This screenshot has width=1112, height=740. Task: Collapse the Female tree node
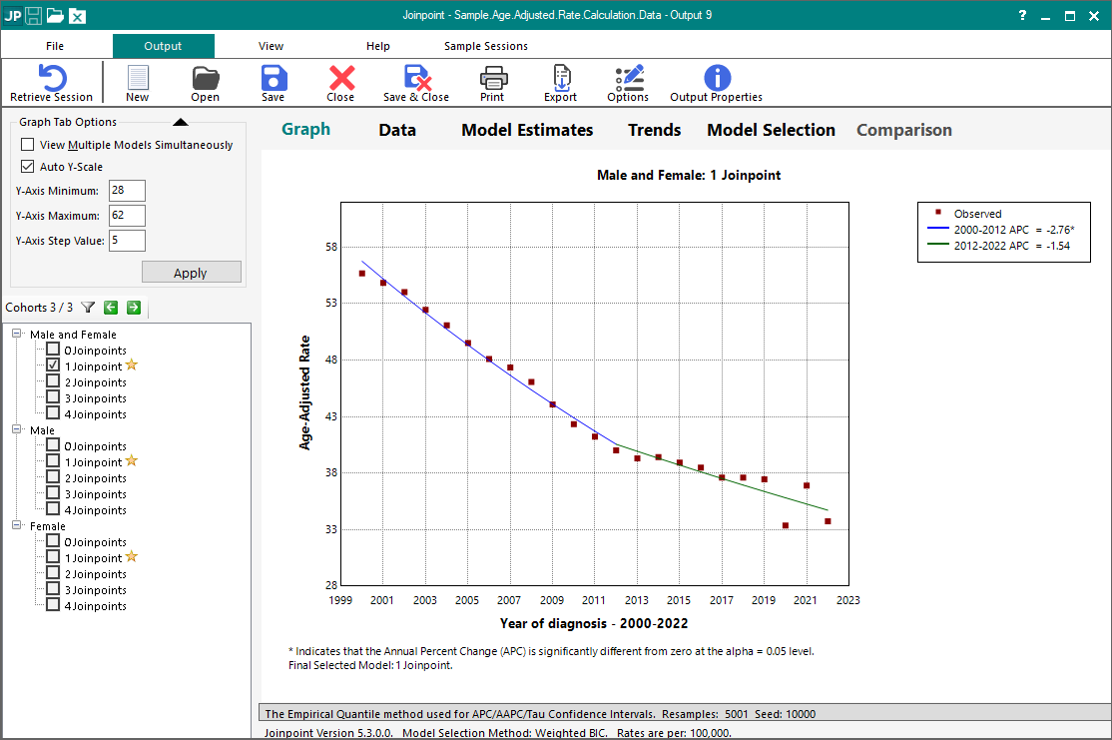17,526
